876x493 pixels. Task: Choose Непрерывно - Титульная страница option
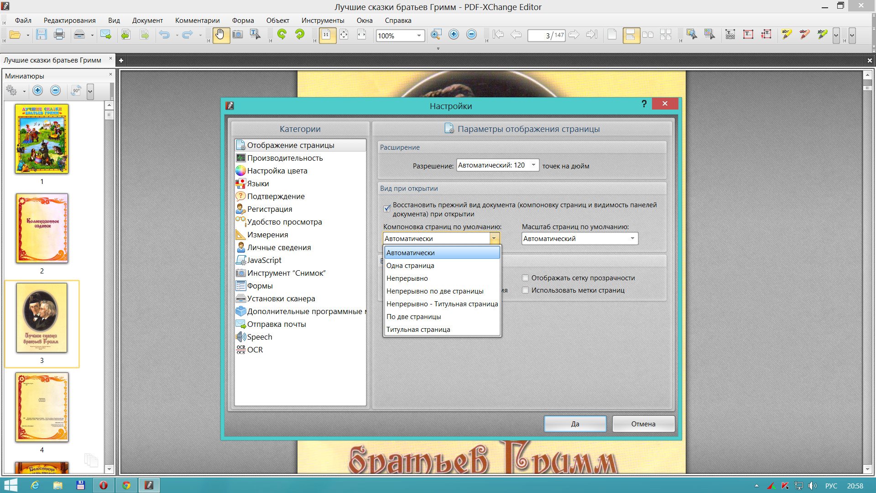442,304
